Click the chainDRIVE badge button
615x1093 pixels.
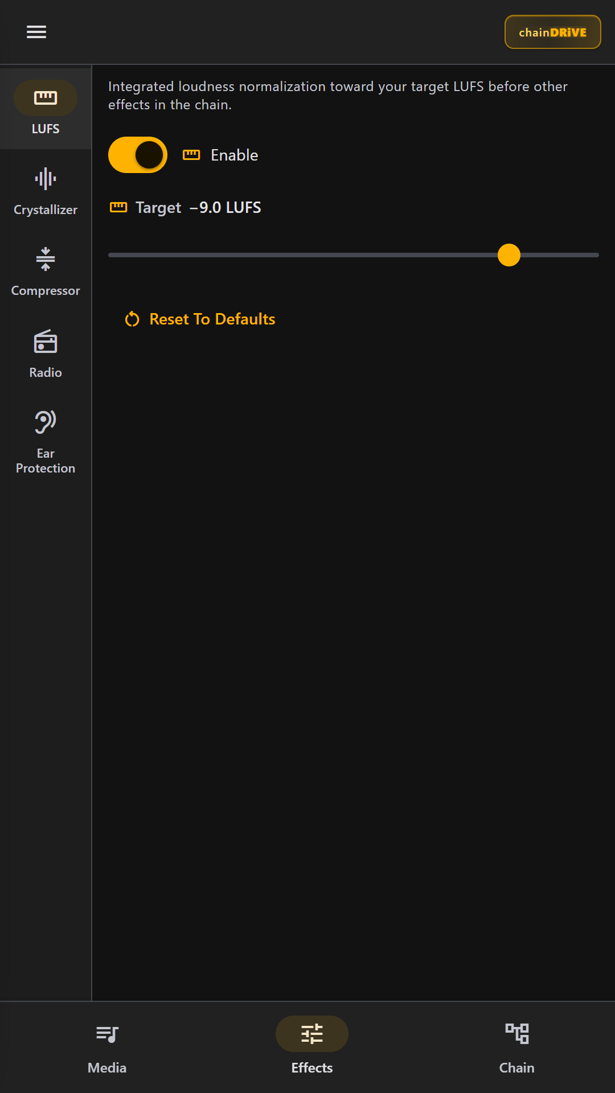coord(552,32)
